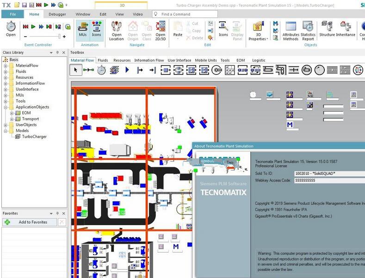Screen dimensions: 365x278
Task: Show the Structure view
Action: pyautogui.click(x=327, y=29)
